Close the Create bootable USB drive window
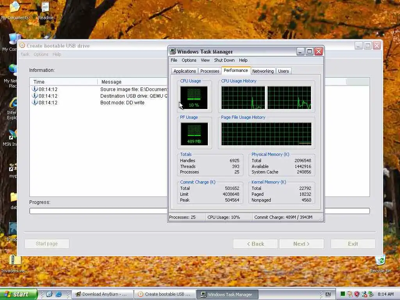 tap(377, 46)
